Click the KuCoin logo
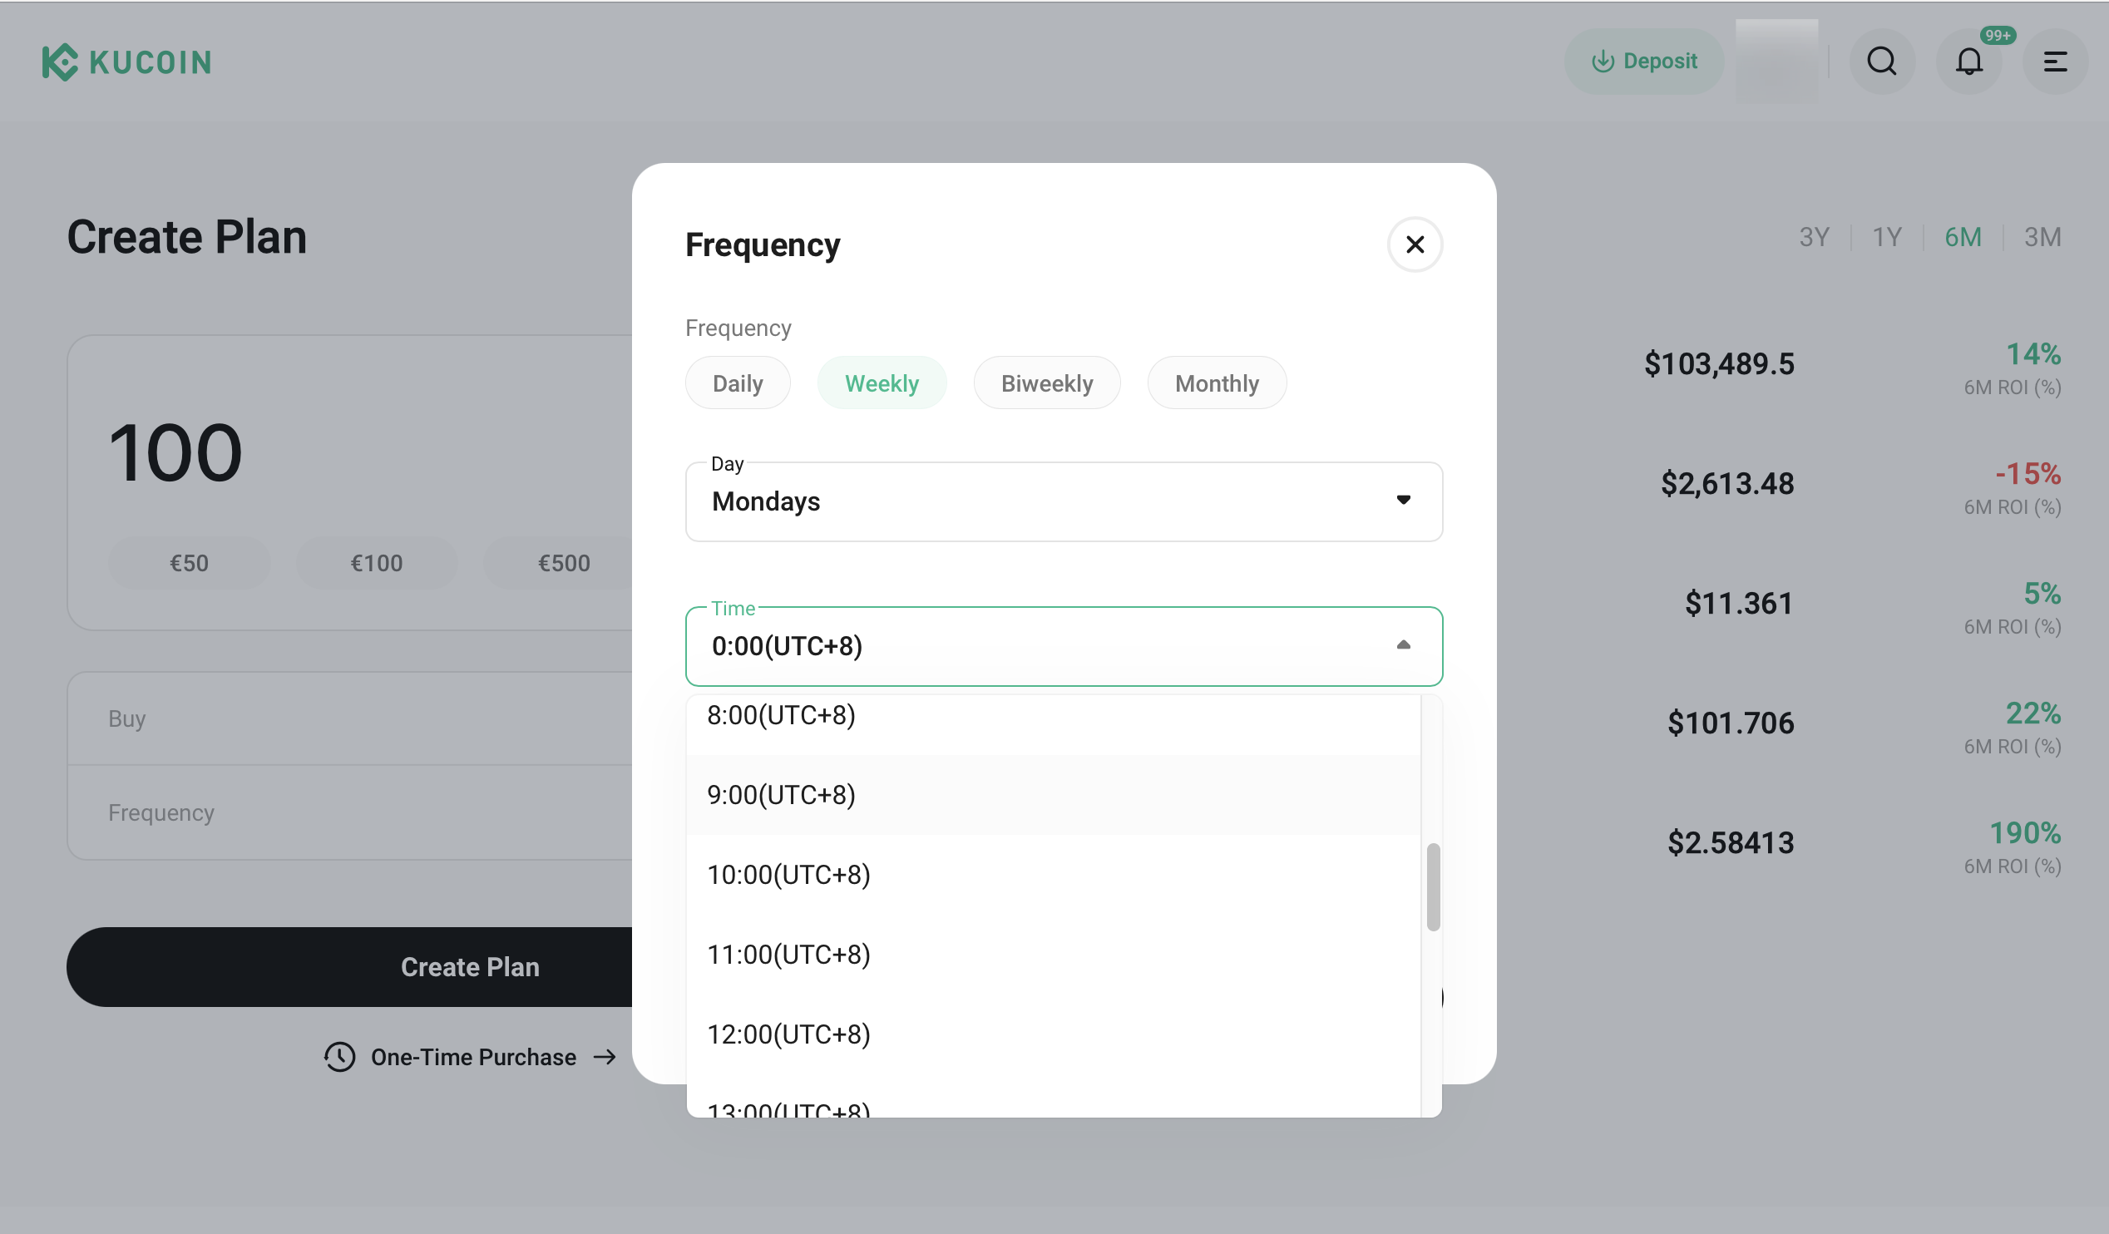The height and width of the screenshot is (1234, 2109). (126, 62)
